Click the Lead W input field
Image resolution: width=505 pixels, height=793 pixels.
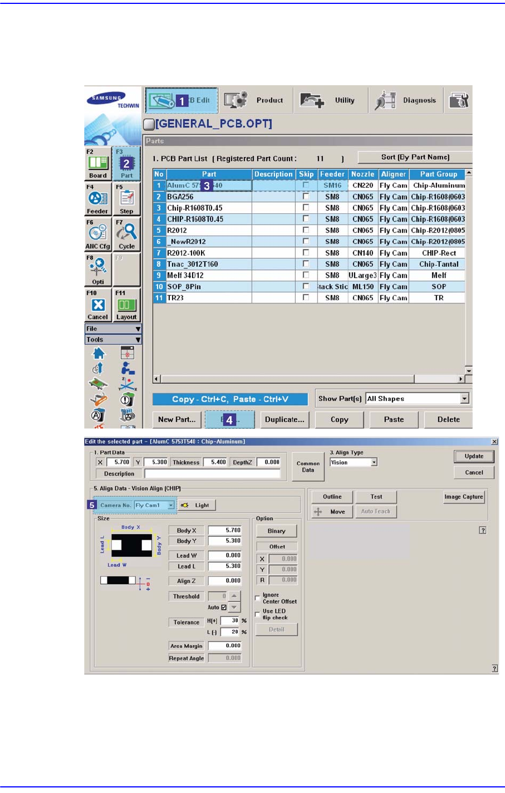coord(225,555)
